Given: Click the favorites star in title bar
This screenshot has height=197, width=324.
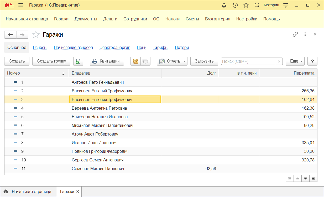Looking at the screenshot, I should [x=246, y=5].
